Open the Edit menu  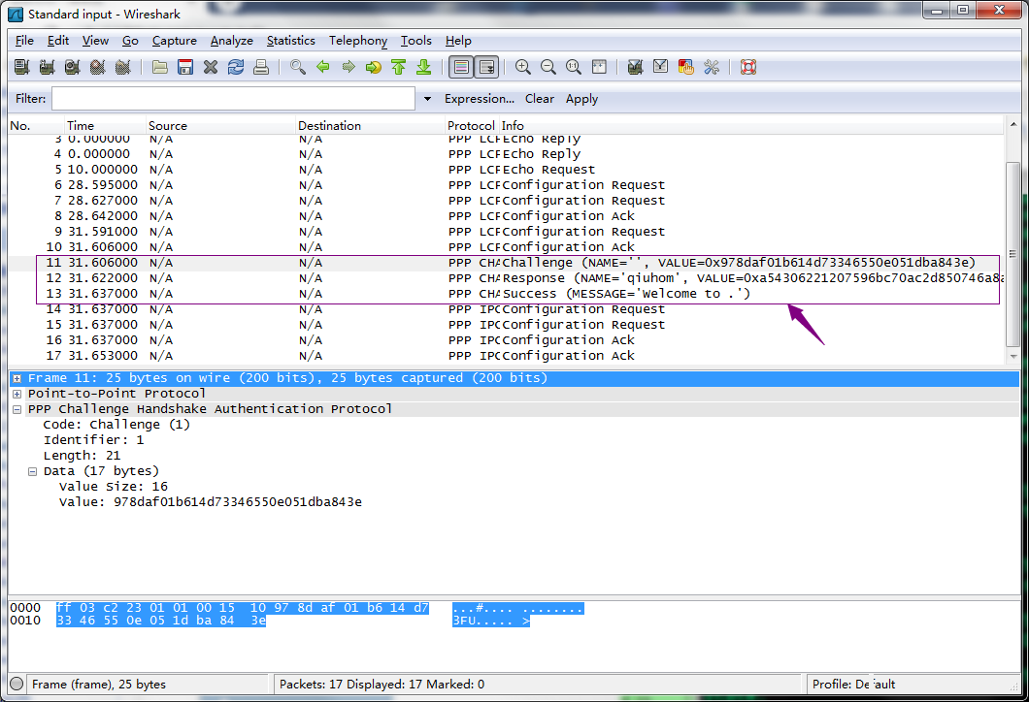(57, 41)
